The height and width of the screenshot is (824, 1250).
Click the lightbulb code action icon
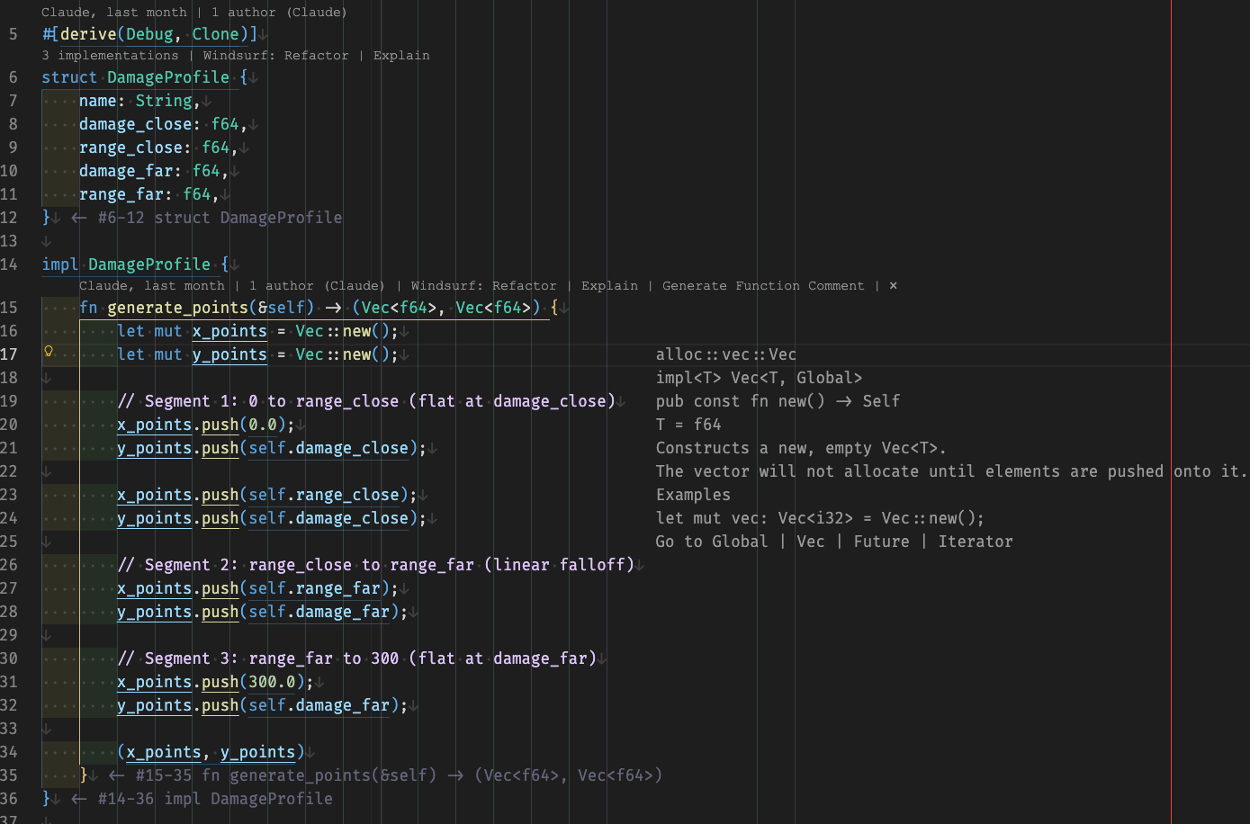(x=49, y=352)
